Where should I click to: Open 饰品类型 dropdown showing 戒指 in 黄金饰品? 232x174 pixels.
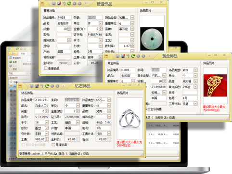tap(195, 70)
